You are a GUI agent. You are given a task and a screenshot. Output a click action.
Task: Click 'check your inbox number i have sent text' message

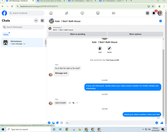point(142,114)
